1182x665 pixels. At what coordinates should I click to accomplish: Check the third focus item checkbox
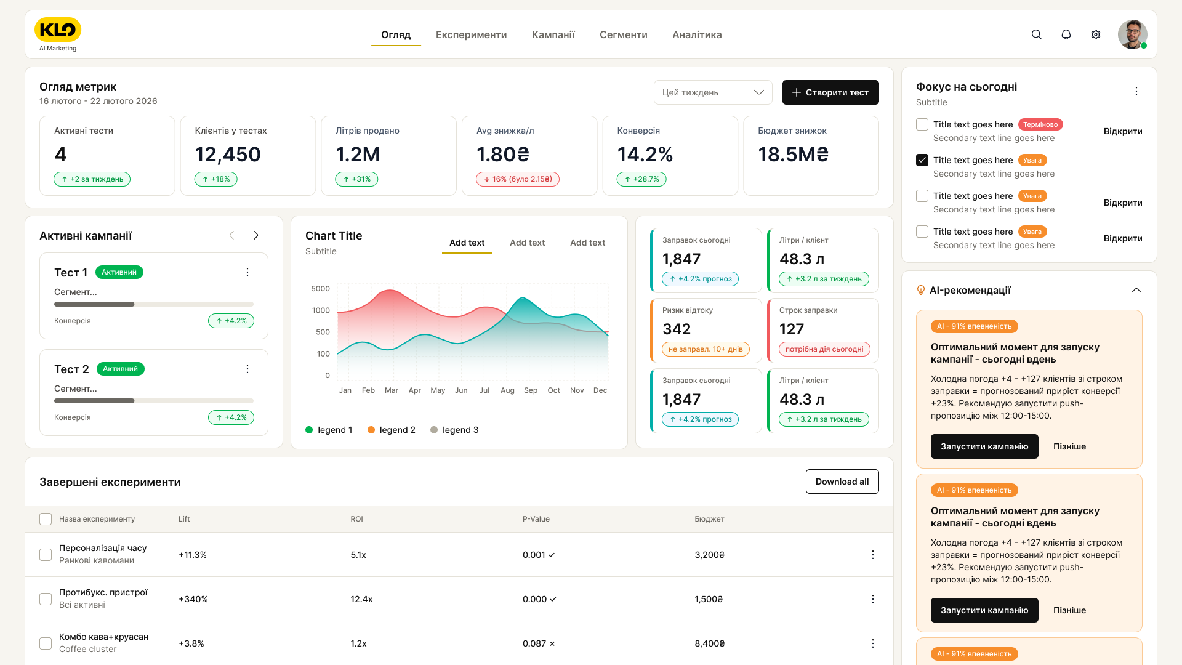click(x=922, y=196)
